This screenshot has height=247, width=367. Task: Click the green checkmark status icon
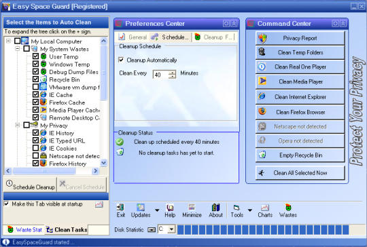tap(120, 142)
